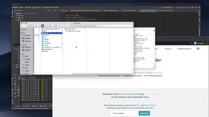
Task: Hide the Project panel with minimize icon
Action: tap(58, 10)
